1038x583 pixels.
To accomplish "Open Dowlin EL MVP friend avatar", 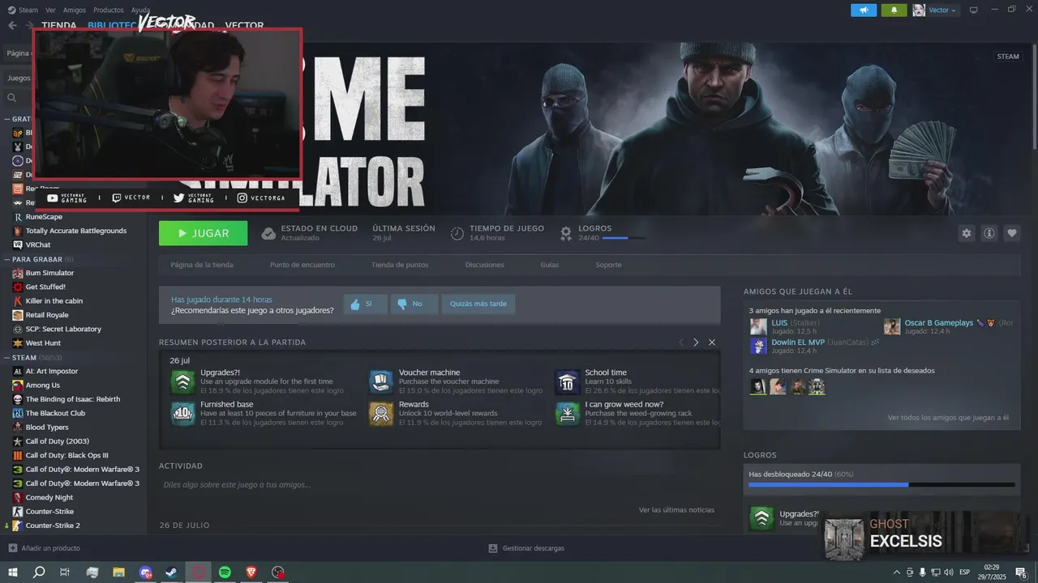I will tap(758, 346).
